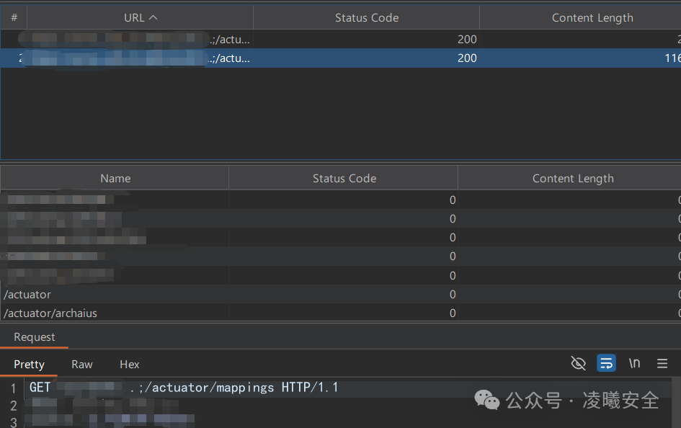
Task: Click the 200 status in the highlighted row
Action: (467, 58)
